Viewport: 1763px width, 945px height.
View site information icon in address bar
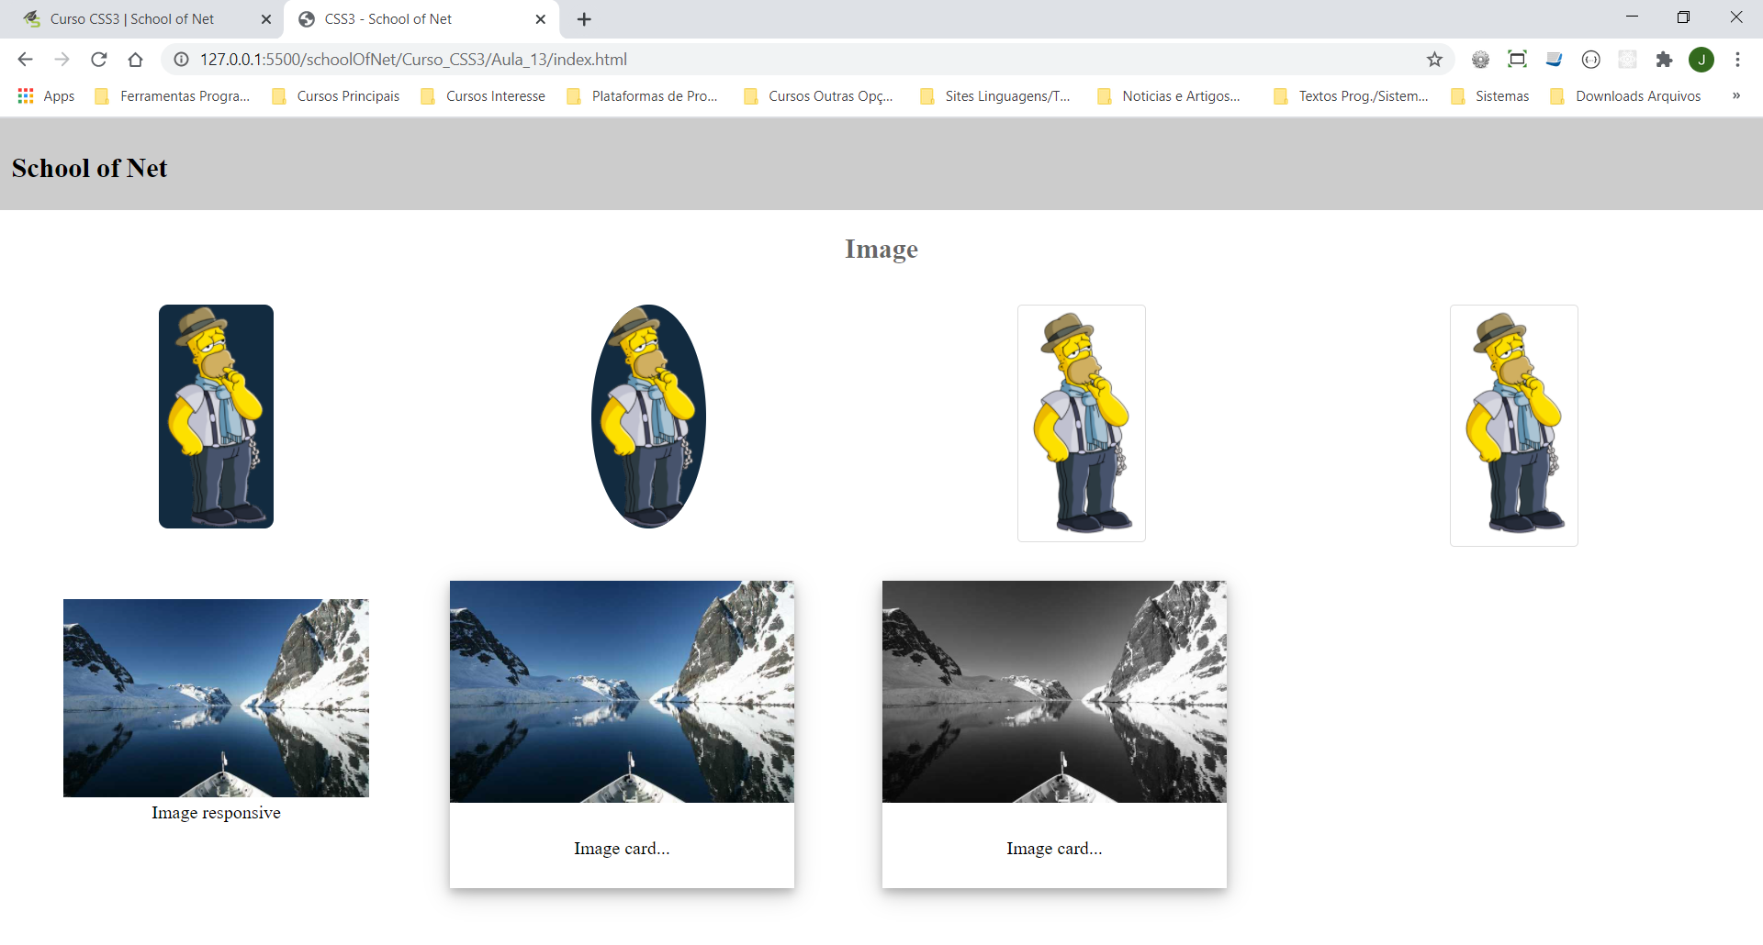[x=182, y=60]
